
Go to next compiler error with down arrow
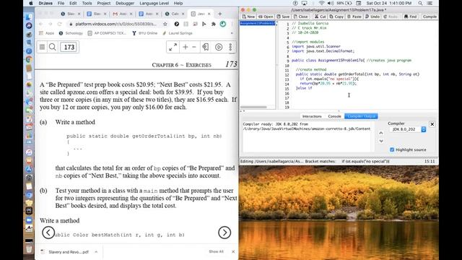(x=381, y=141)
